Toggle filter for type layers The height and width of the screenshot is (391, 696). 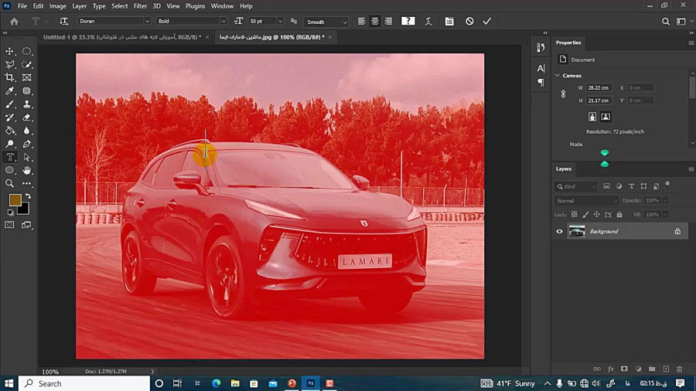click(631, 187)
